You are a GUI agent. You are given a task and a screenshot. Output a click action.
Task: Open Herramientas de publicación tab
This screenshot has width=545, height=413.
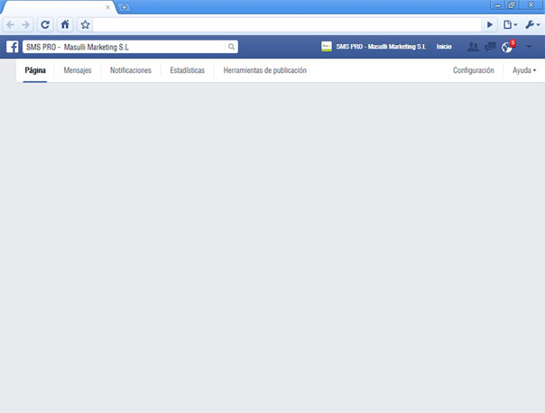265,70
